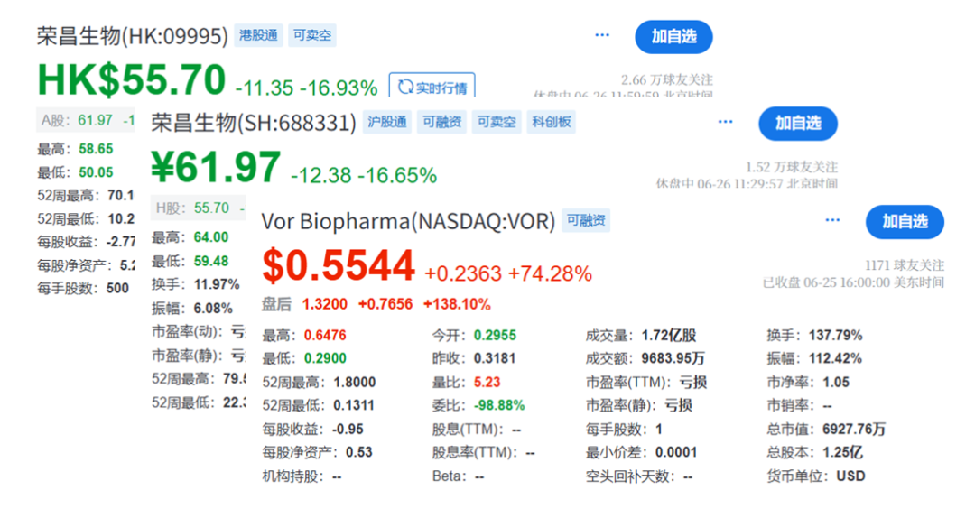
Task: Click 52周最高 1.8000 value
Action: coord(355,382)
